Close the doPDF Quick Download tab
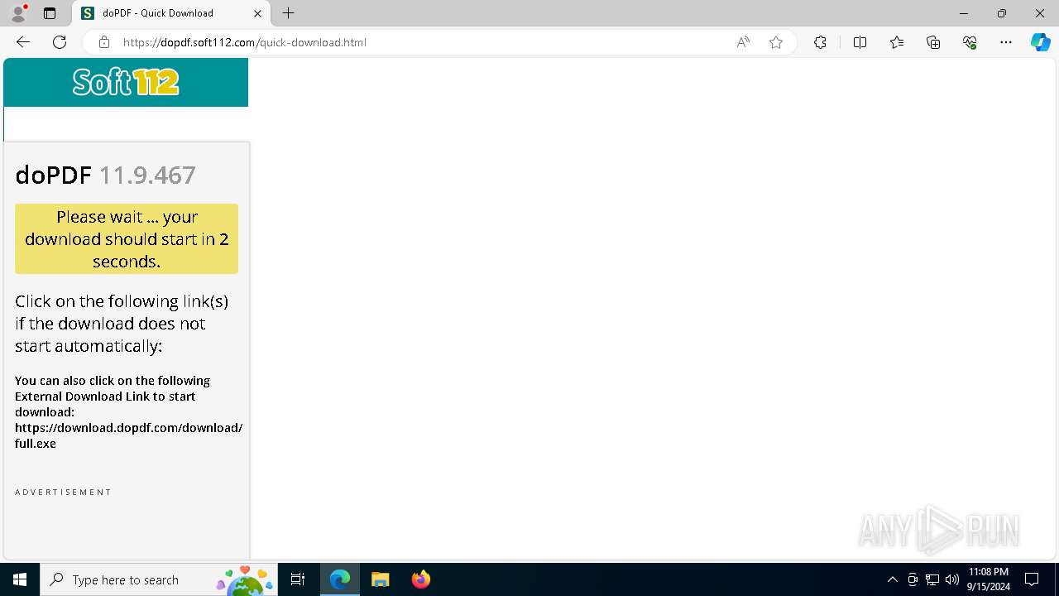Image resolution: width=1059 pixels, height=596 pixels. [x=257, y=13]
